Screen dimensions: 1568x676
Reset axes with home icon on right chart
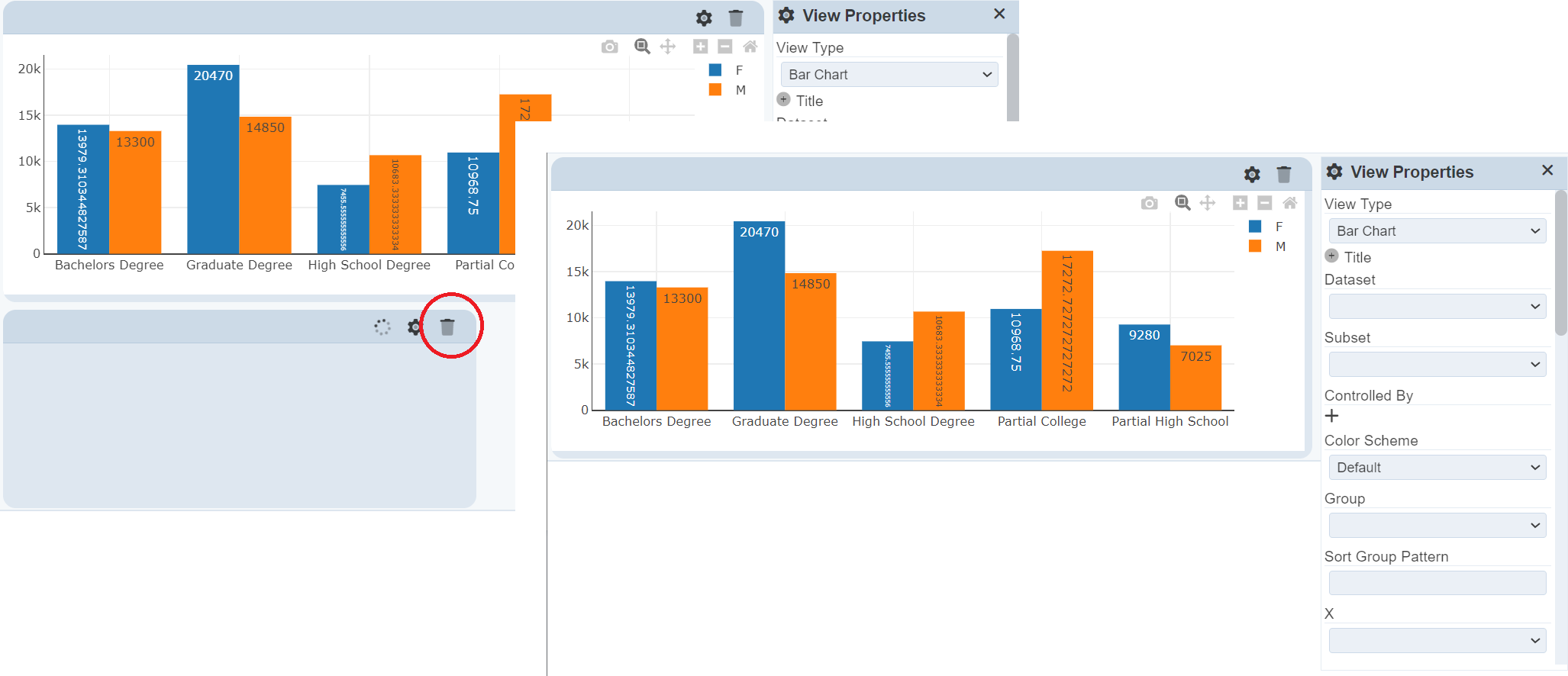pyautogui.click(x=1290, y=203)
